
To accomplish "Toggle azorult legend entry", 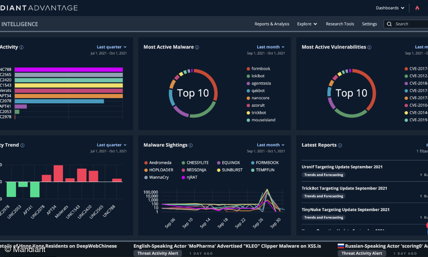I will point(256,105).
